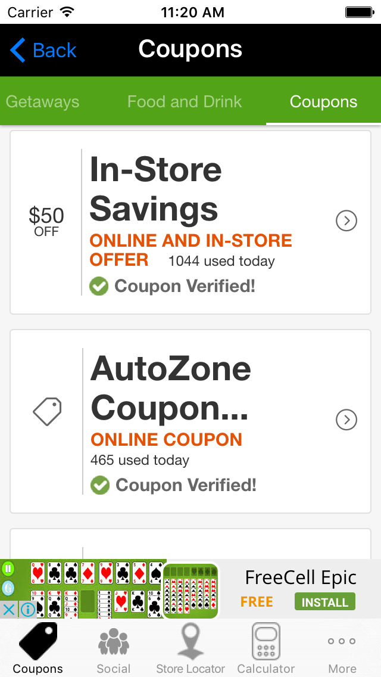
Task: Tap the Store Locator pin icon
Action: [x=190, y=642]
